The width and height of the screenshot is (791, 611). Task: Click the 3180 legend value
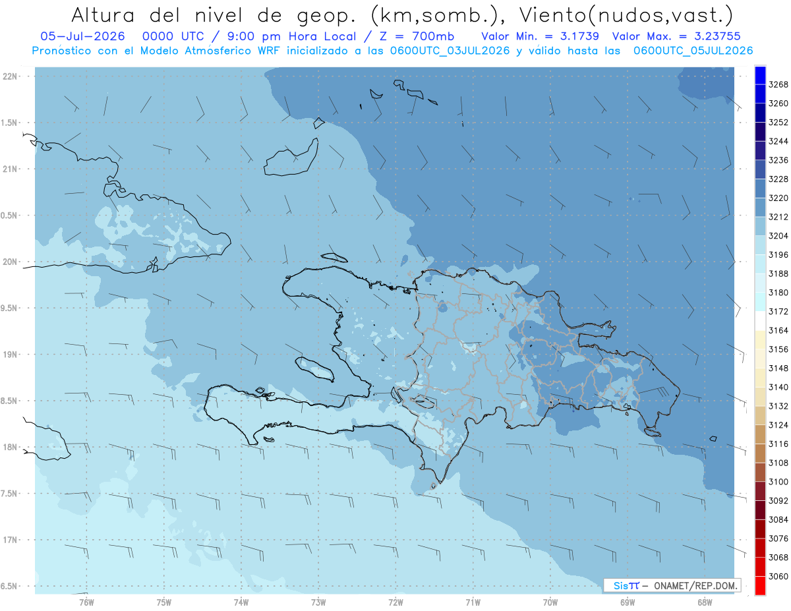coord(778,293)
